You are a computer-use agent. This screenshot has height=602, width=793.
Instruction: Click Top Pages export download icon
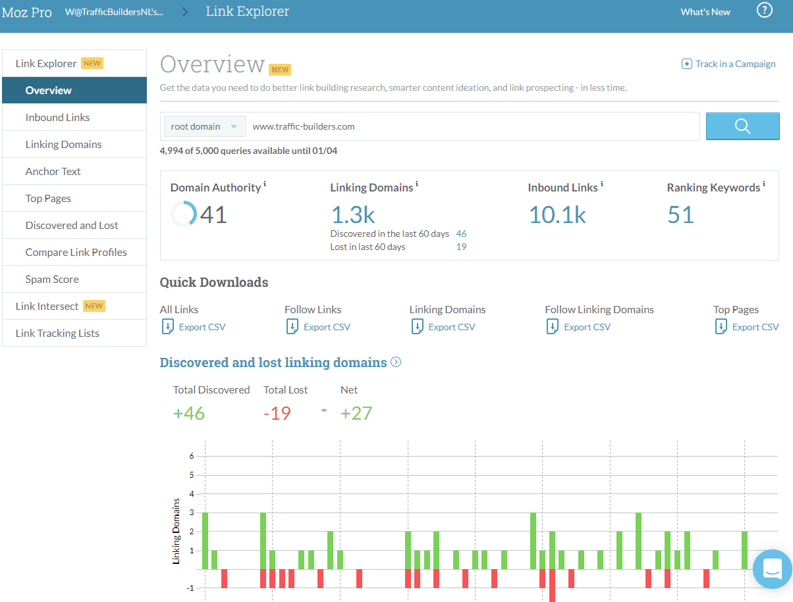[x=721, y=326]
